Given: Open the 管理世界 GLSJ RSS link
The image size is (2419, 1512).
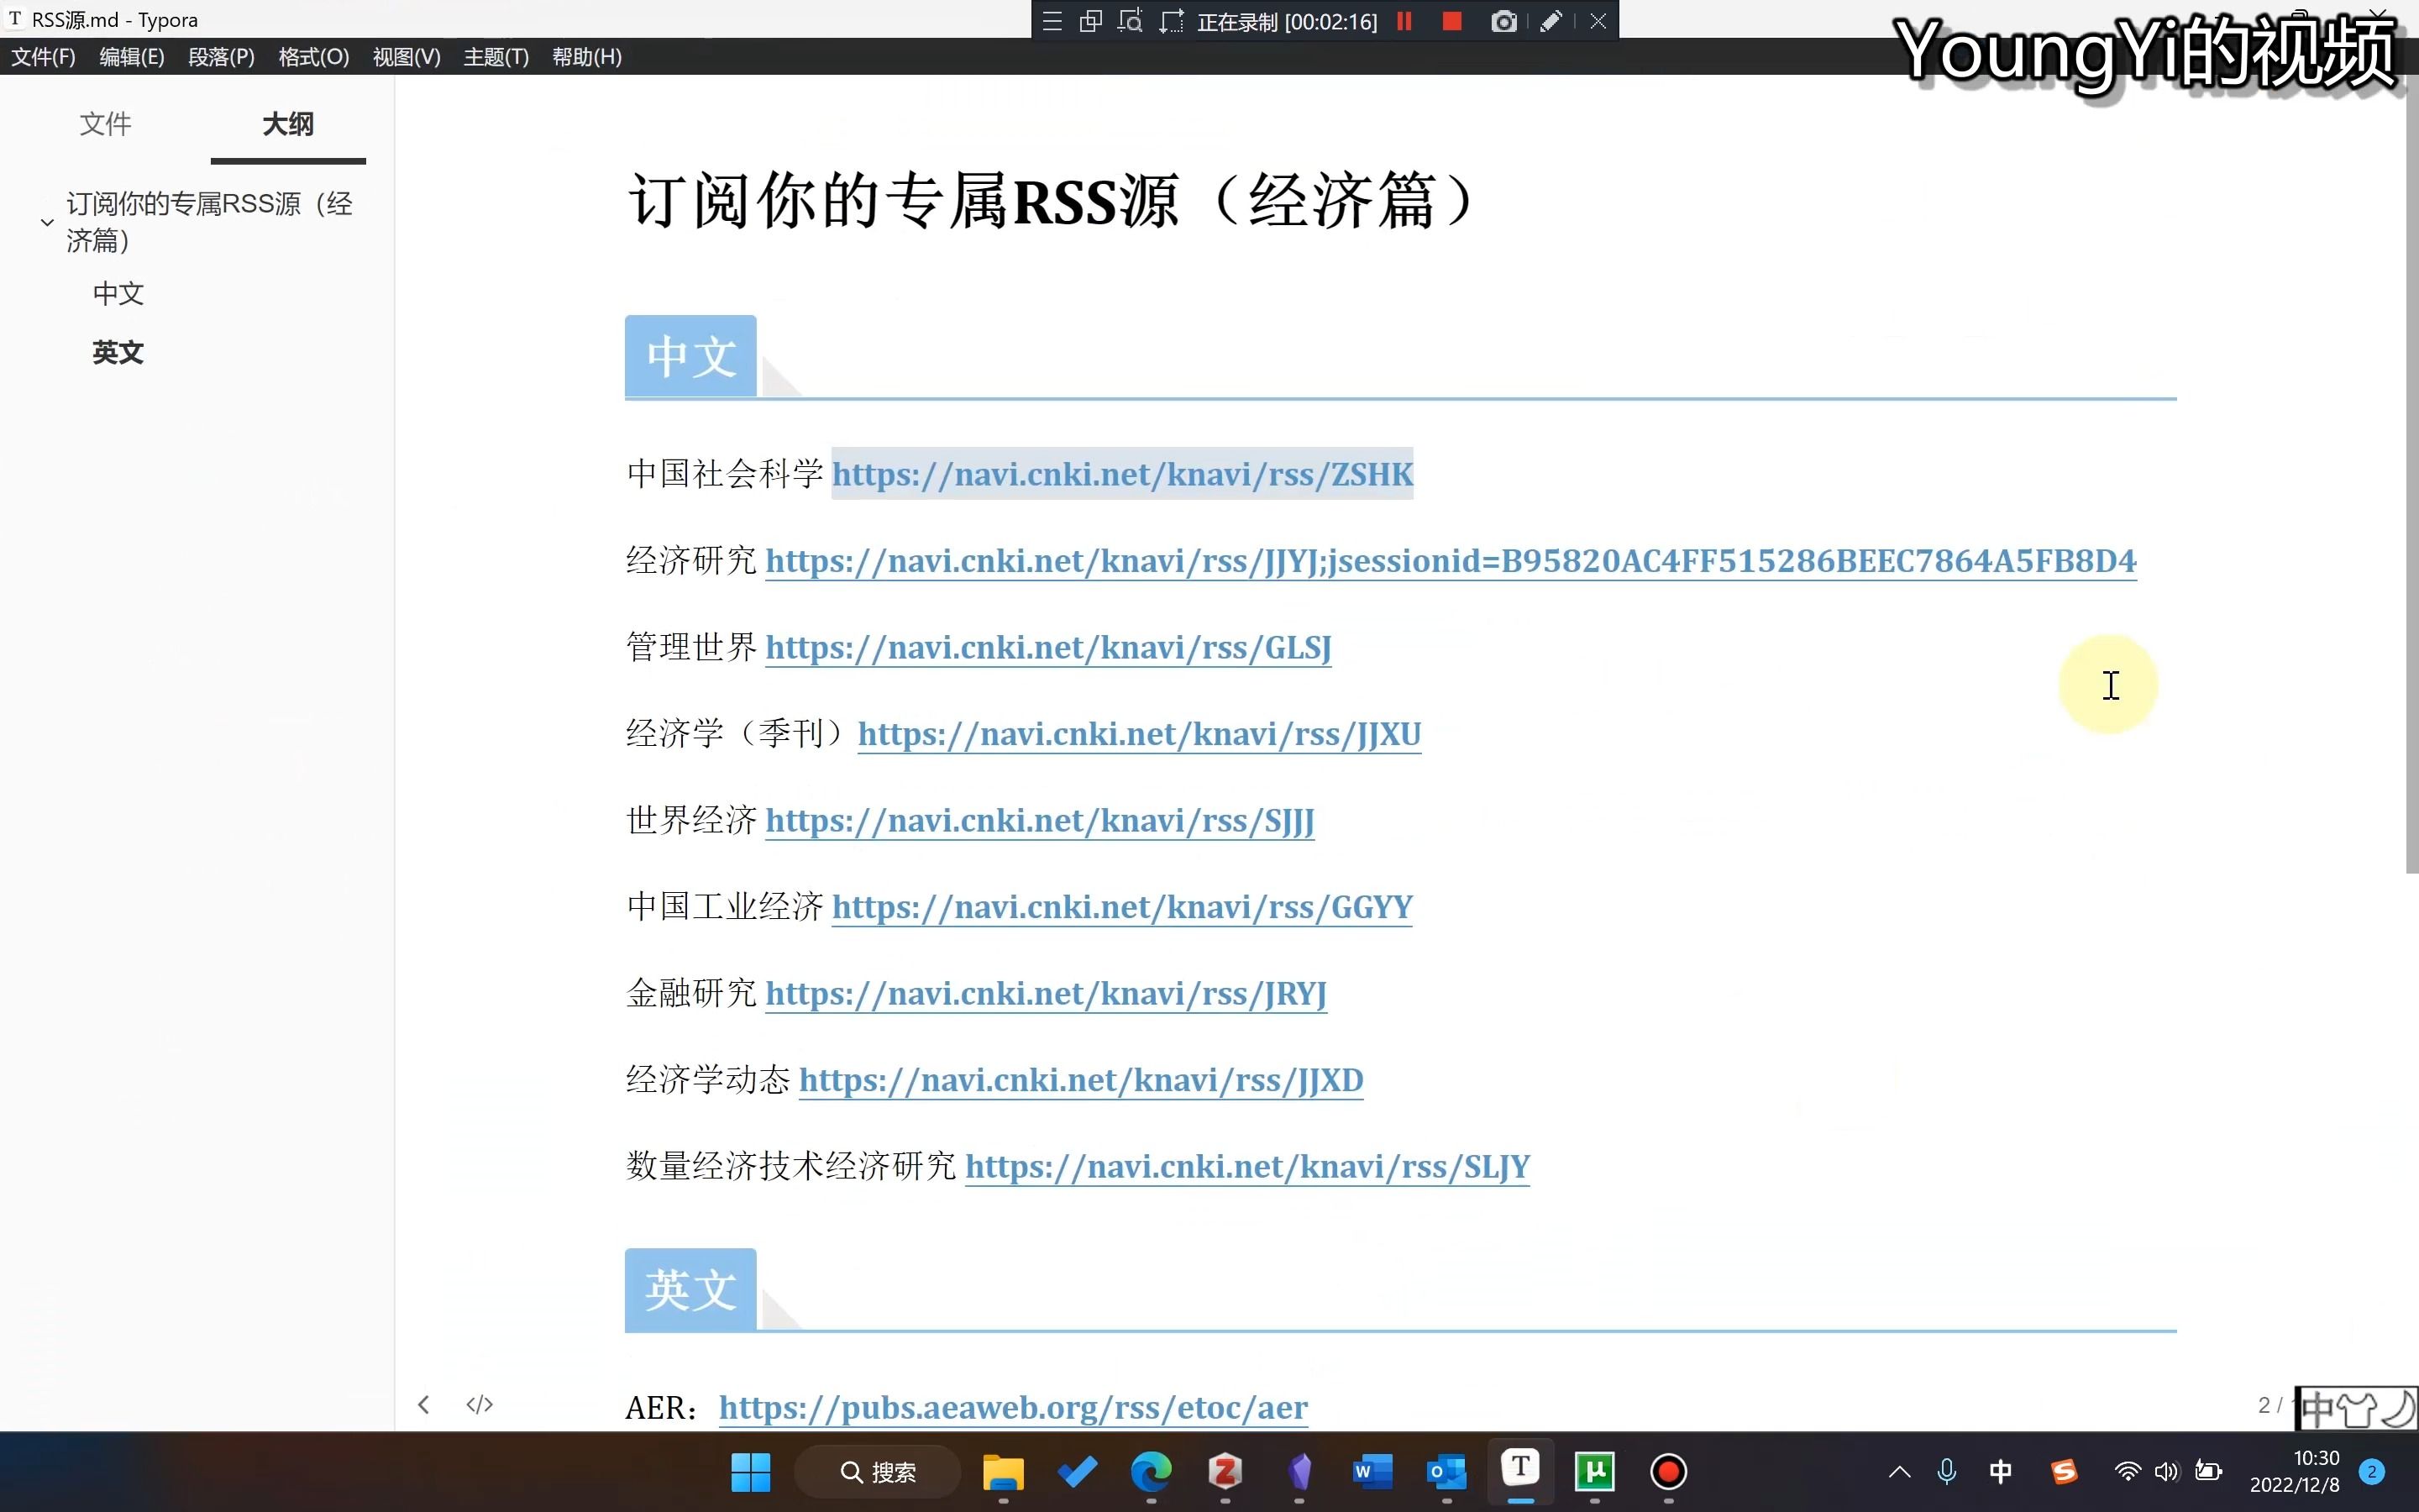Looking at the screenshot, I should pyautogui.click(x=1047, y=648).
